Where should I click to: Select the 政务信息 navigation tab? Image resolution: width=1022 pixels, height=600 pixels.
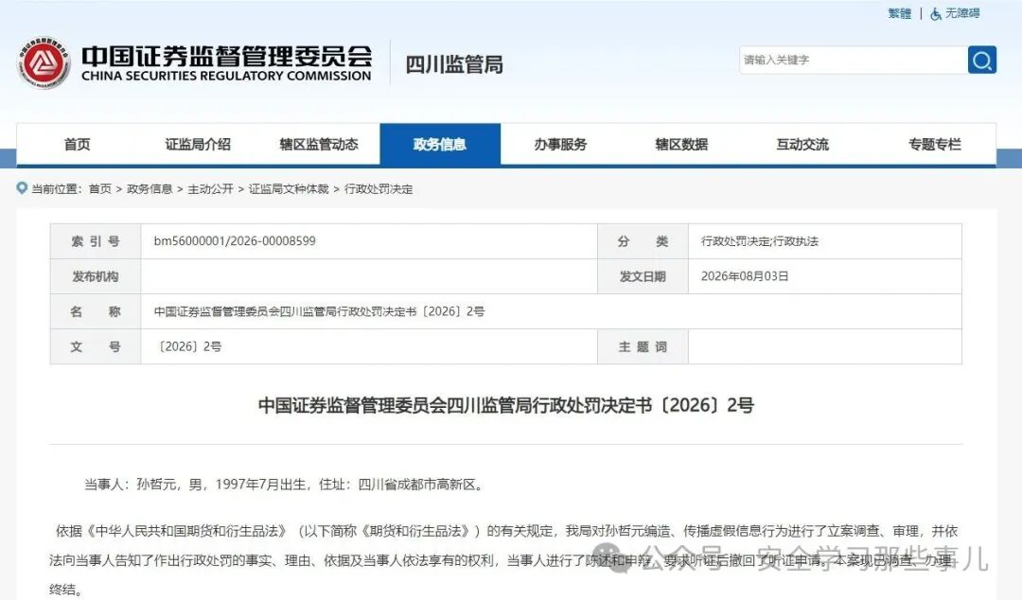(x=440, y=144)
